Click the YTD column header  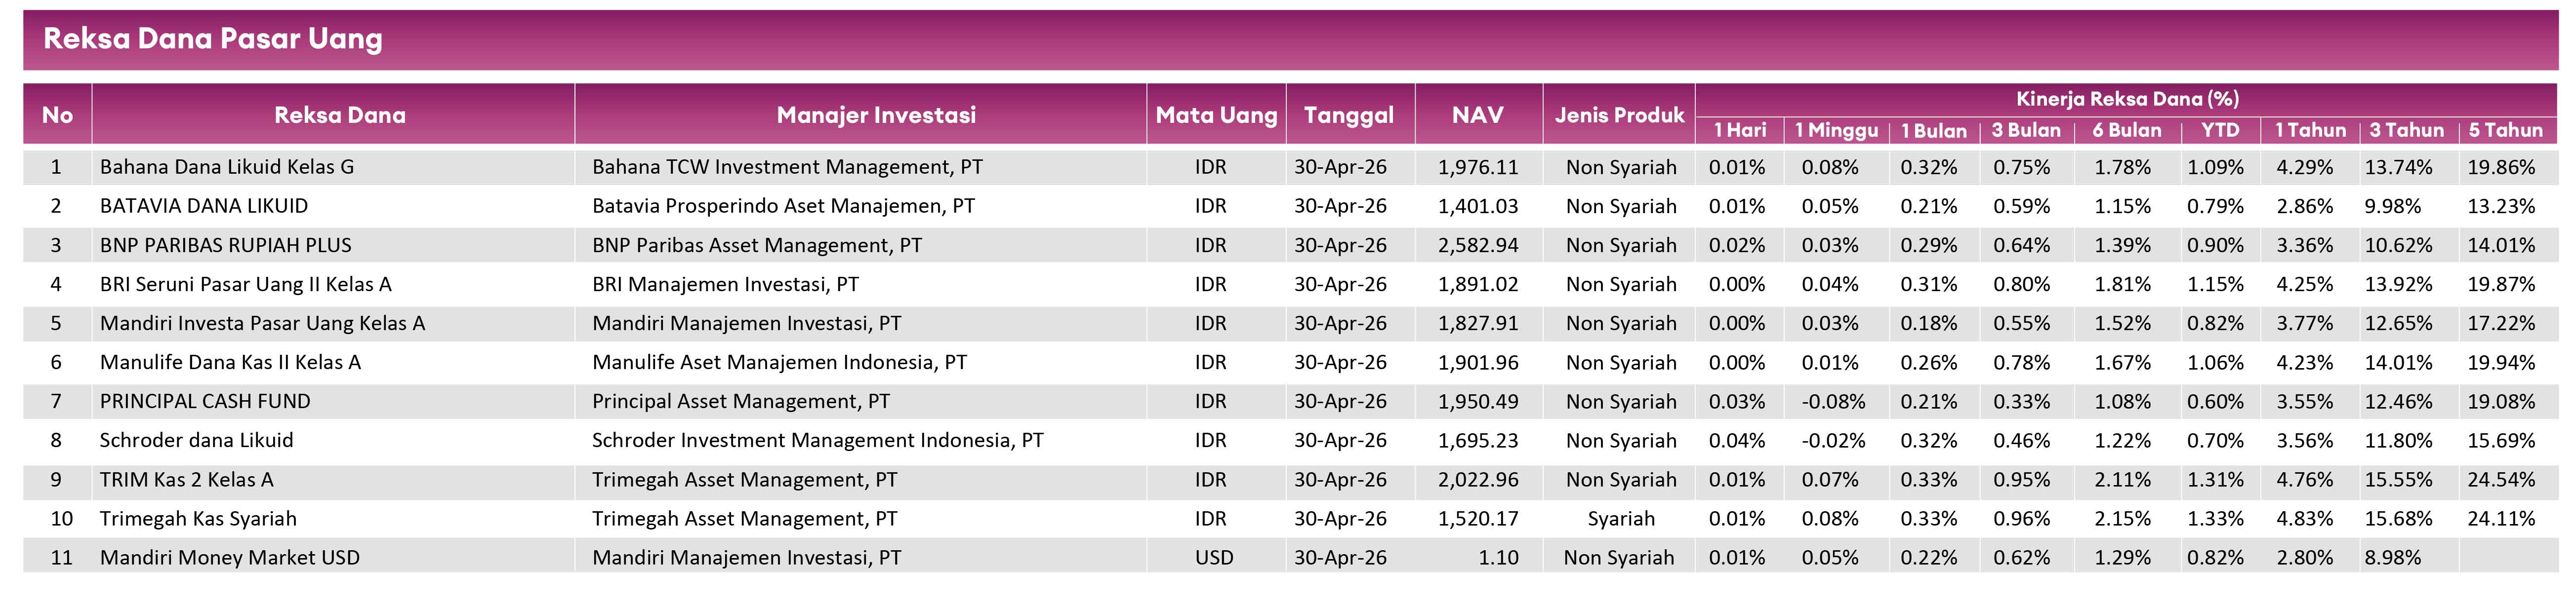2220,130
